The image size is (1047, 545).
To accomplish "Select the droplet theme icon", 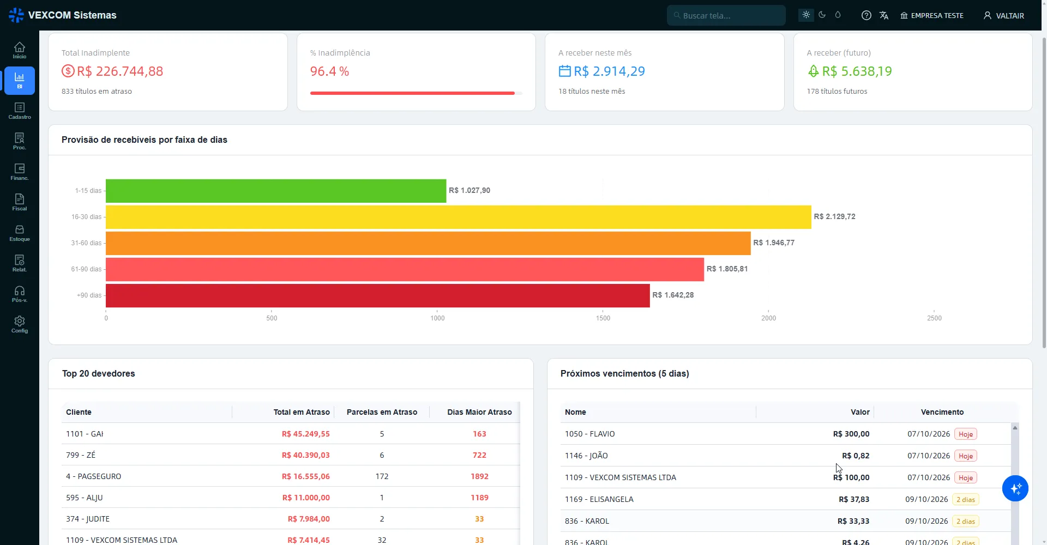I will 838,15.
